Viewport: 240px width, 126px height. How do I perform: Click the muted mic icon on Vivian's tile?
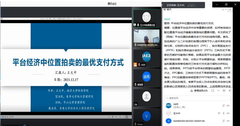[135, 124]
